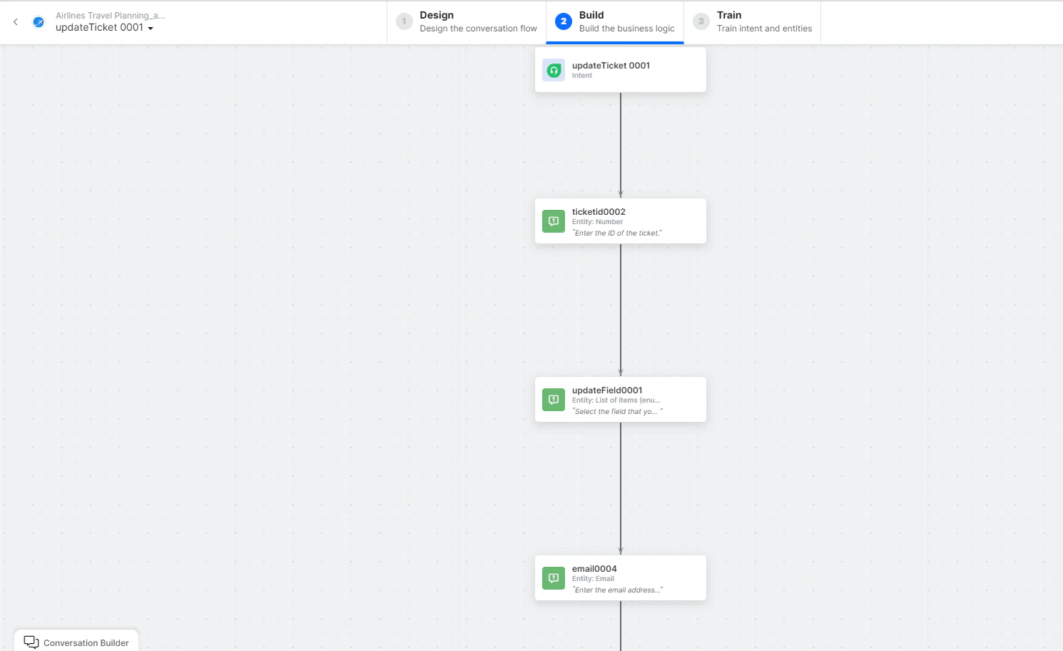The image size is (1063, 651).
Task: Select the entity icon on the email0004 node
Action: point(554,578)
